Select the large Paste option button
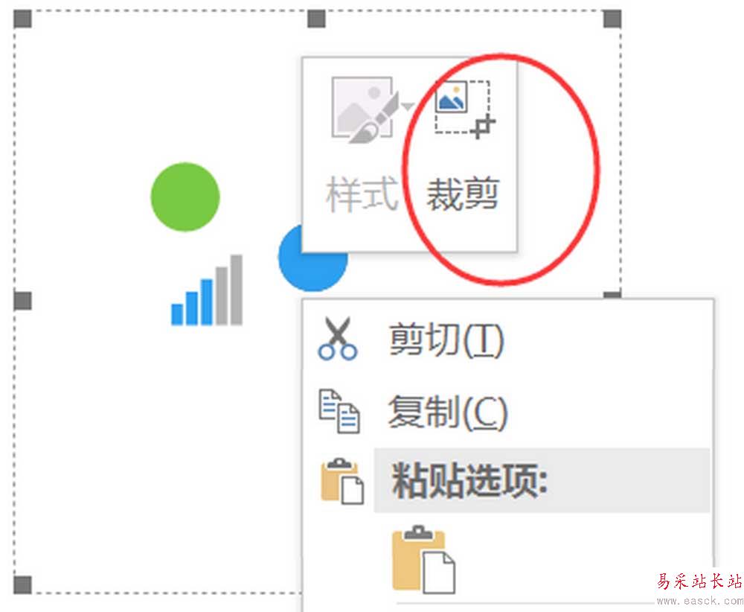 (x=423, y=559)
